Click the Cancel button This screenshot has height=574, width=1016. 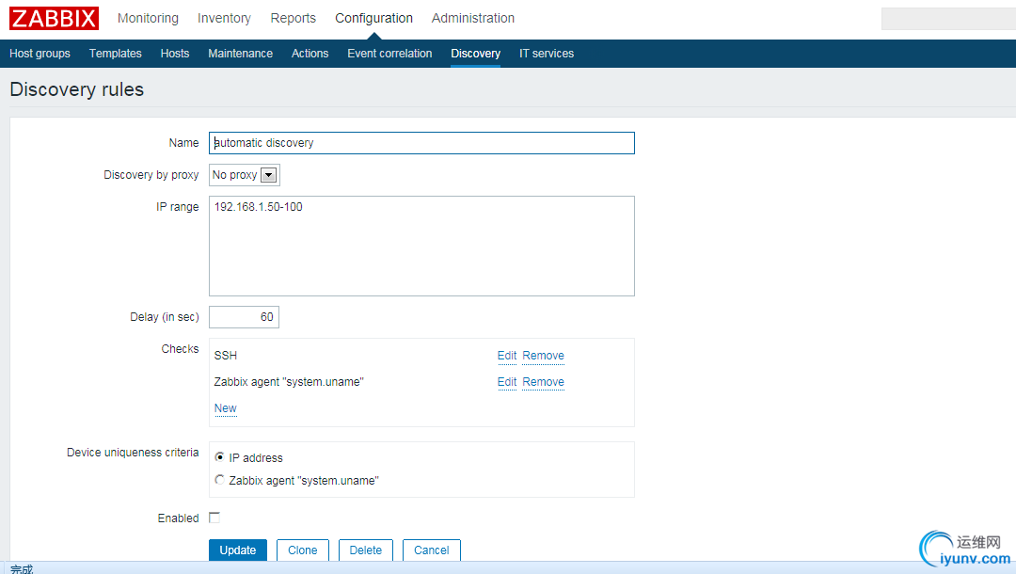[432, 550]
